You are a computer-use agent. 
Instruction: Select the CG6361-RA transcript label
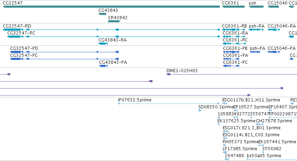pos(235,33)
